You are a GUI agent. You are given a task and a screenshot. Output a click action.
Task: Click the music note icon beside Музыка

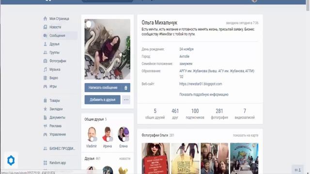(x=45, y=70)
